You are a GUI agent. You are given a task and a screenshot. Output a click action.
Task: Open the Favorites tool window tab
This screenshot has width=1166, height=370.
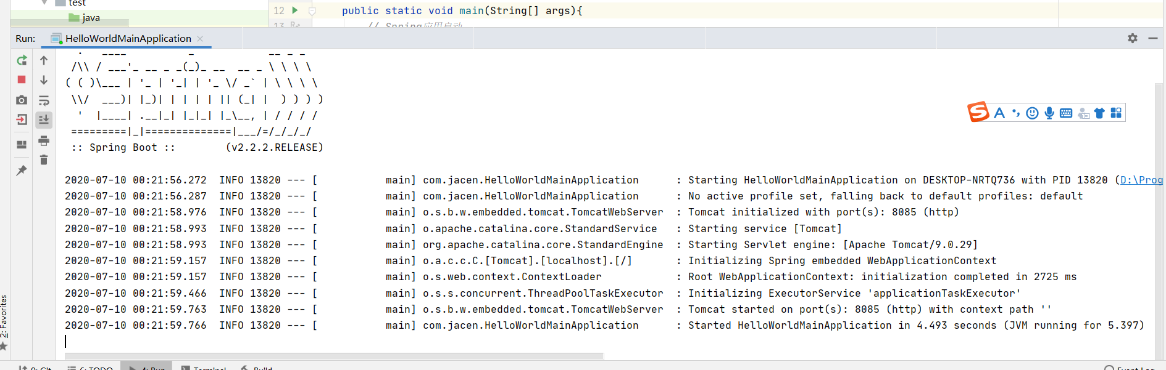click(x=4, y=316)
